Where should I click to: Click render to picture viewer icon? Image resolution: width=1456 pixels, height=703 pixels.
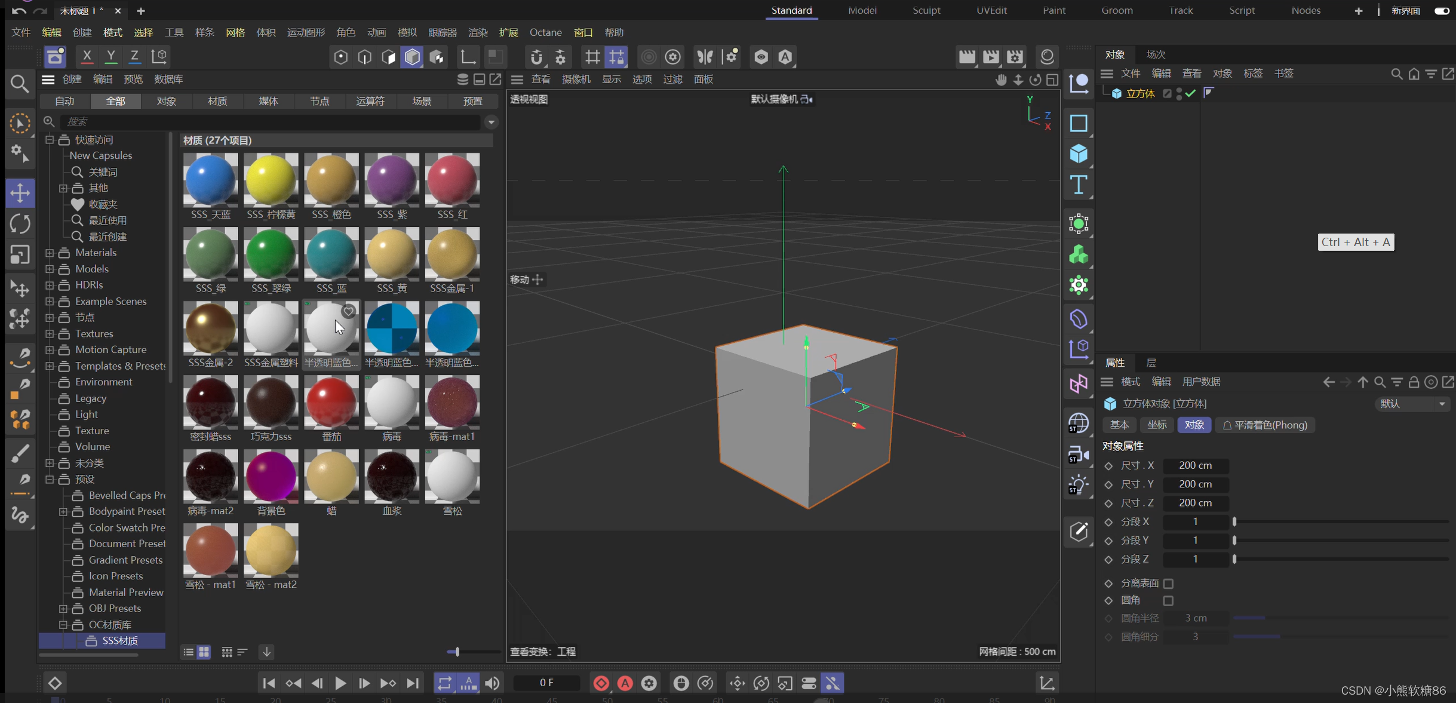pos(991,57)
